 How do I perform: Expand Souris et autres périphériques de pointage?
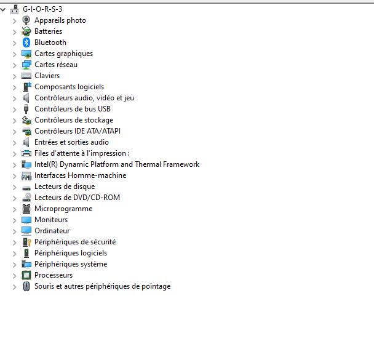[15, 287]
